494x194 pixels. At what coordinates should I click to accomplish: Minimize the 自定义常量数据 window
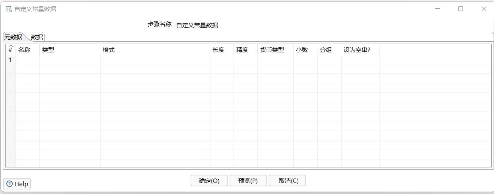(x=437, y=9)
